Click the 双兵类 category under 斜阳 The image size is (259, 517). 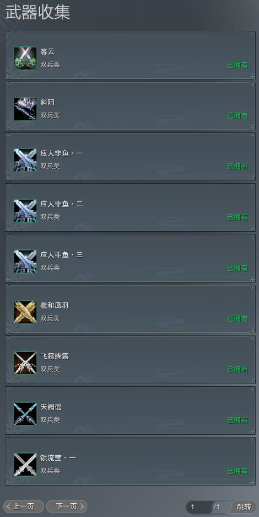pyautogui.click(x=50, y=115)
